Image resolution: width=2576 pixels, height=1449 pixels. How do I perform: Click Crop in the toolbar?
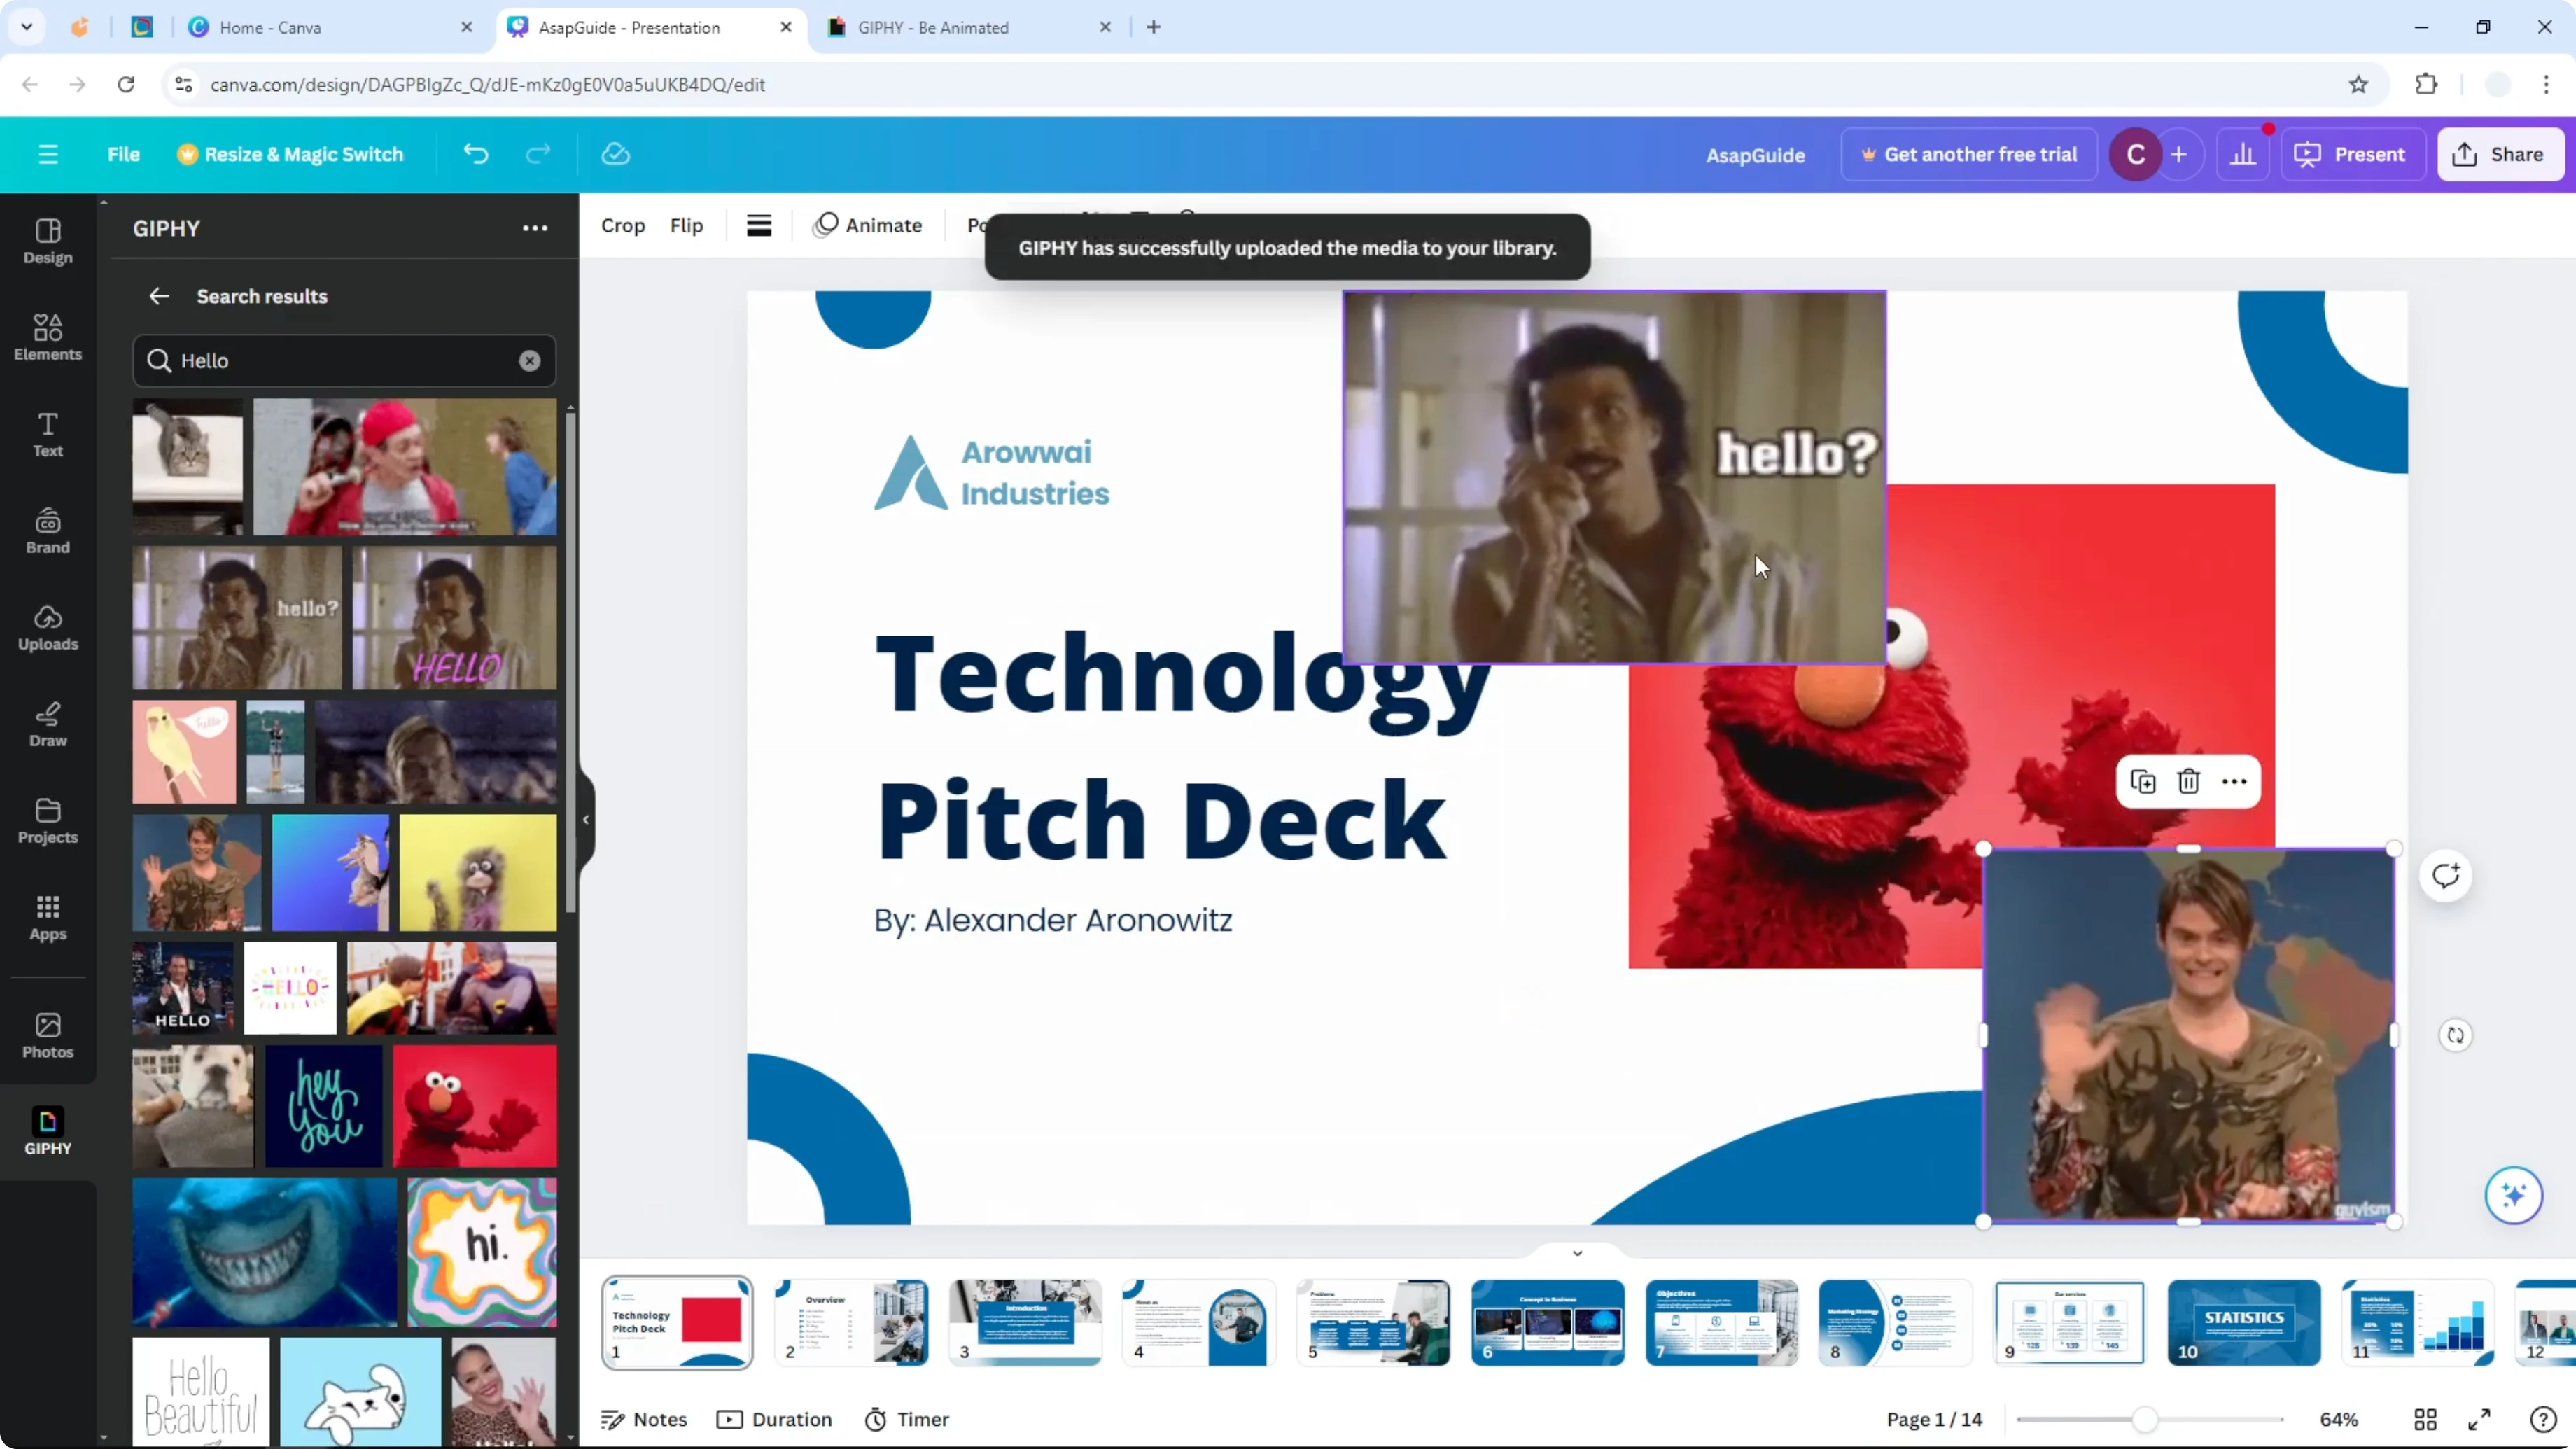pyautogui.click(x=623, y=225)
